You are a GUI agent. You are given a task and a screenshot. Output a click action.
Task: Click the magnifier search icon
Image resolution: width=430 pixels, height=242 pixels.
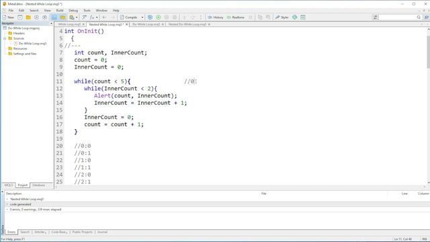tap(419, 17)
